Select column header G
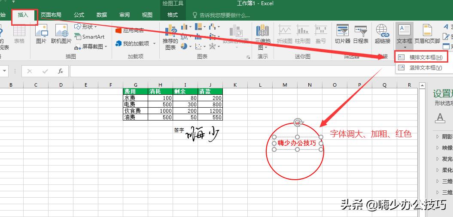This screenshot has width=453, height=217. [136, 85]
